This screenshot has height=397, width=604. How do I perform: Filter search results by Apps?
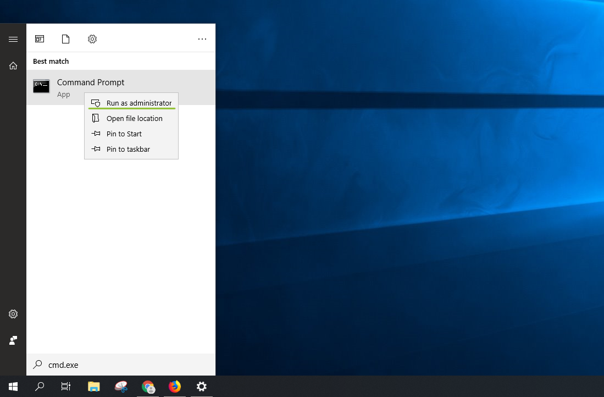(40, 39)
